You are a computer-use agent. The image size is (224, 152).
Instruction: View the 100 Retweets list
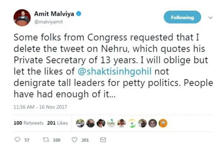pyautogui.click(x=28, y=123)
